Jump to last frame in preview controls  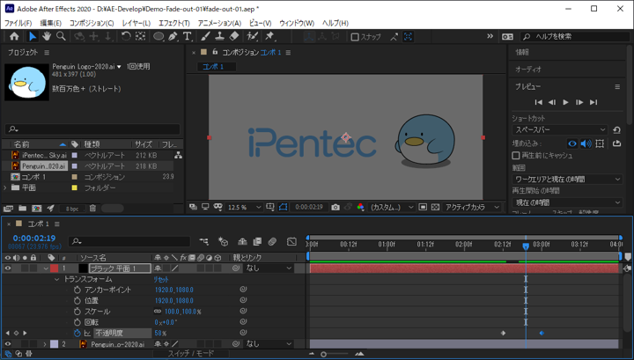pos(593,102)
